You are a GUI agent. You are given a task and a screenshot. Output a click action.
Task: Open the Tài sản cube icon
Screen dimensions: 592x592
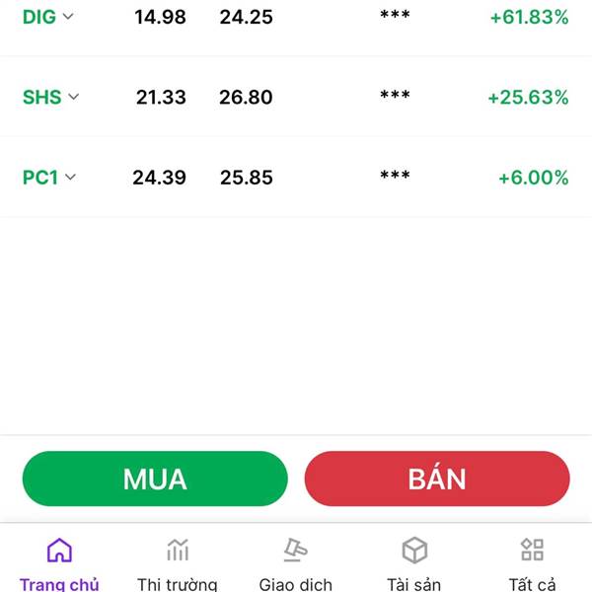pyautogui.click(x=414, y=551)
